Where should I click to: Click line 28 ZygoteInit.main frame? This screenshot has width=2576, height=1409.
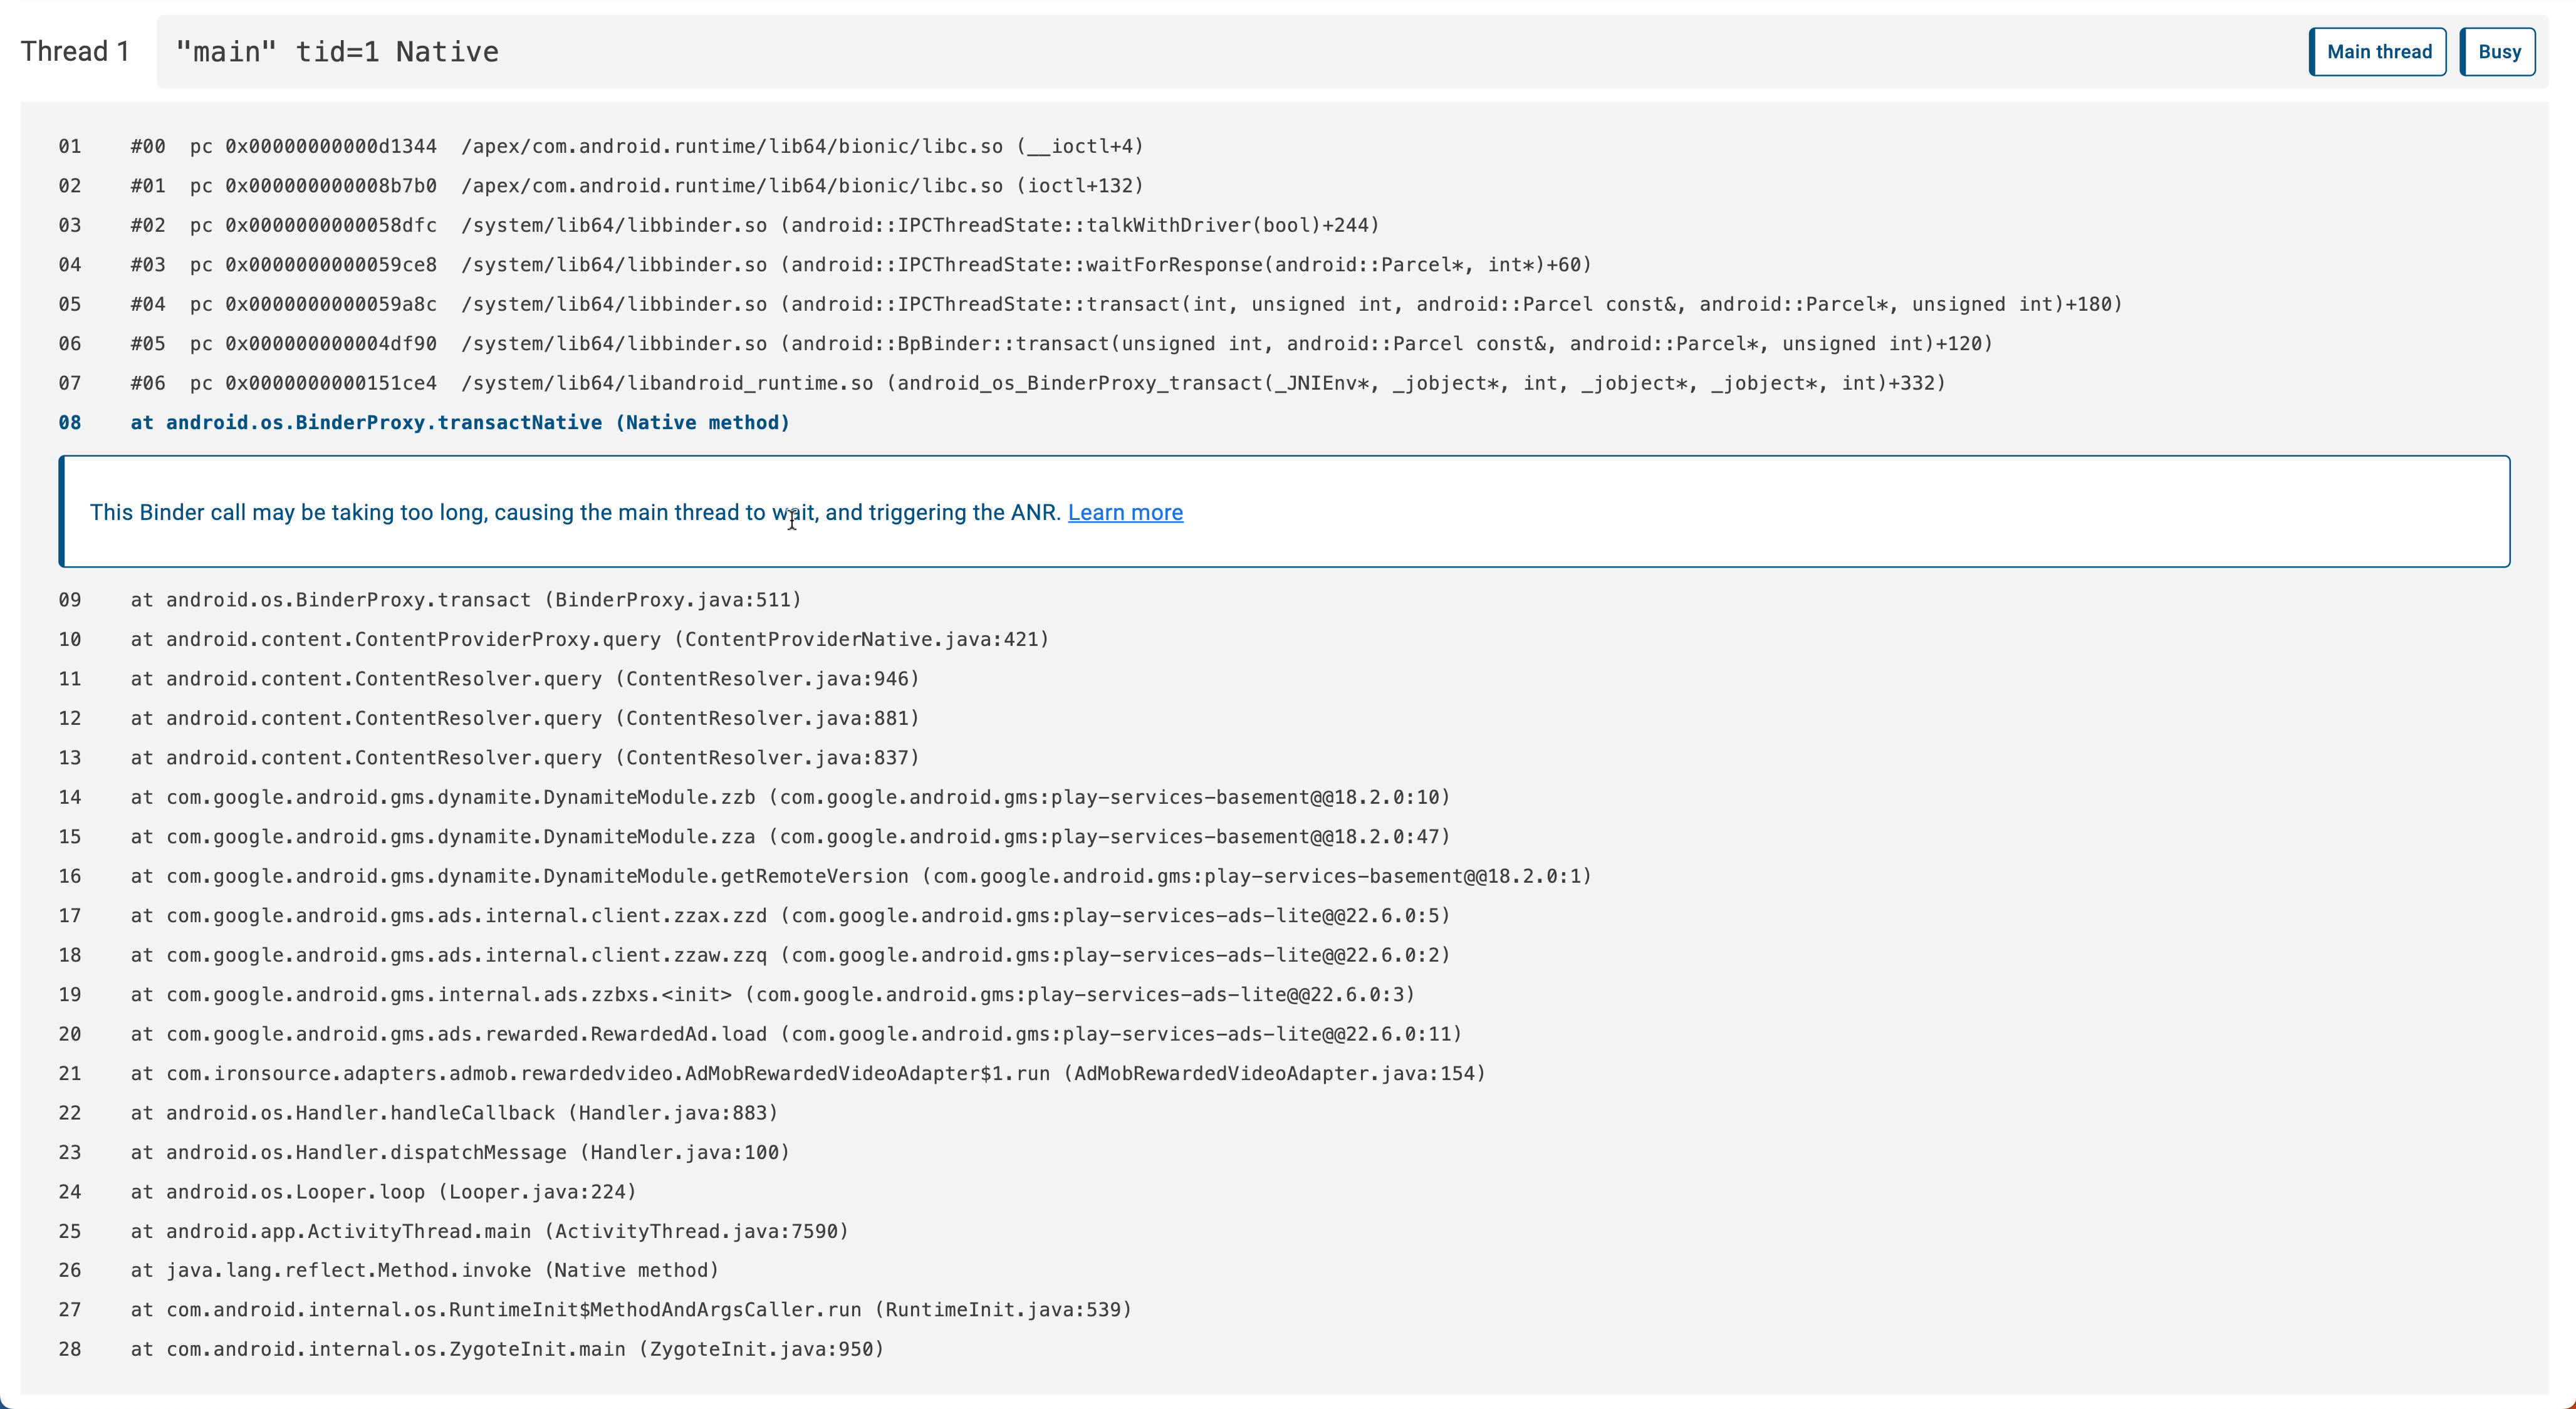coord(507,1349)
